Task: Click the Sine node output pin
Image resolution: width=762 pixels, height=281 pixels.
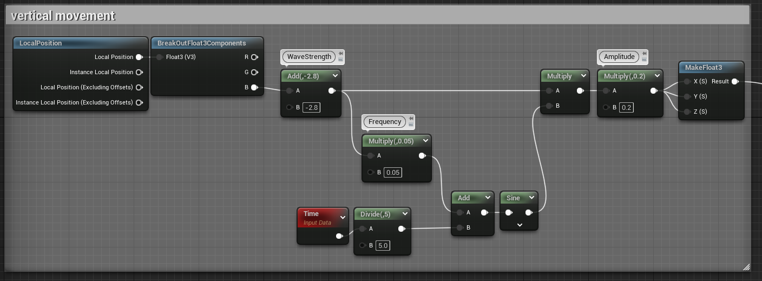Action: click(x=528, y=213)
